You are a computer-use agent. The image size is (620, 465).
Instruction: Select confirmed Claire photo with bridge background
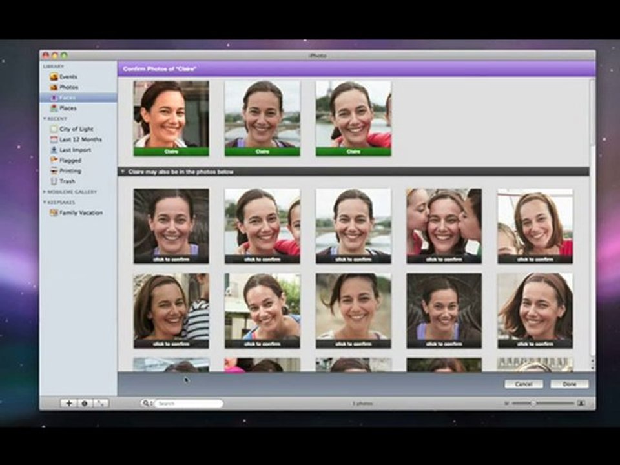pyautogui.click(x=262, y=118)
